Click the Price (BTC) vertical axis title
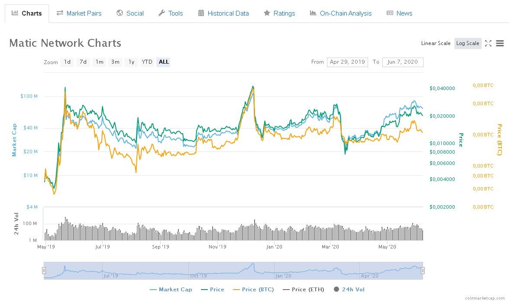The height and width of the screenshot is (303, 517). click(x=500, y=140)
